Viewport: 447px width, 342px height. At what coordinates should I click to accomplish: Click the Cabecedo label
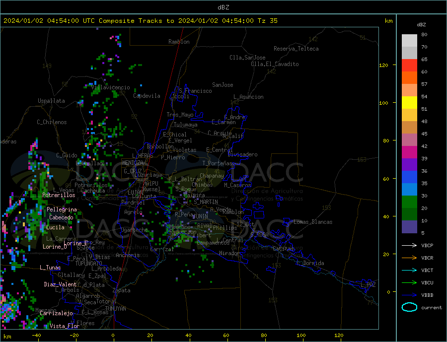click(x=61, y=217)
